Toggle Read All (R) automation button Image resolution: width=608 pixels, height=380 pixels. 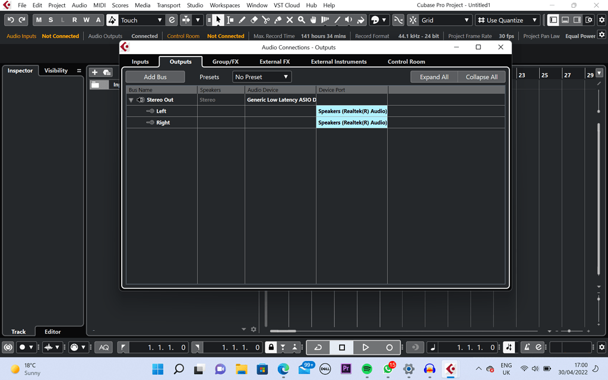point(74,20)
